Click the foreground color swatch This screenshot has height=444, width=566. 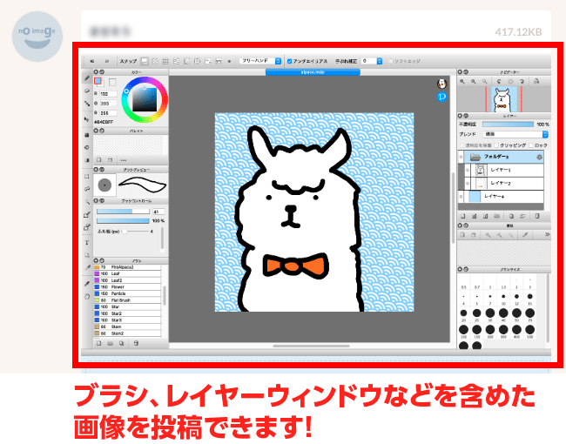pos(98,81)
